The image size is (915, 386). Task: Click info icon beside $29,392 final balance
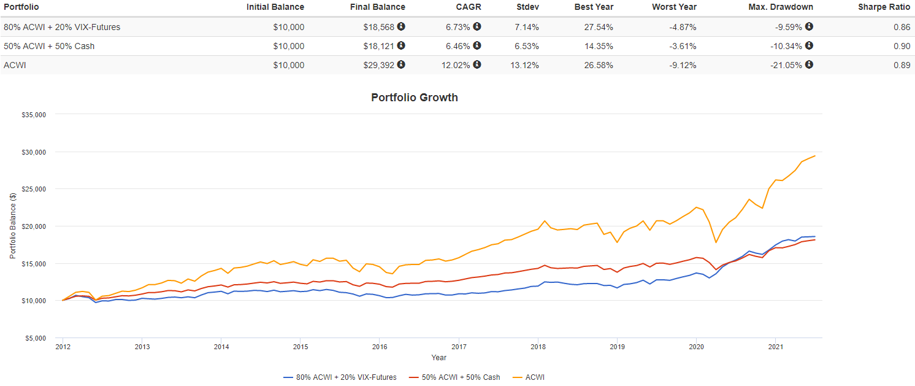401,64
